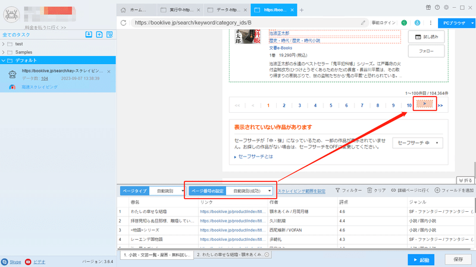Select the https://boo... active tab
Screen dimensions: 476x267
click(274, 10)
